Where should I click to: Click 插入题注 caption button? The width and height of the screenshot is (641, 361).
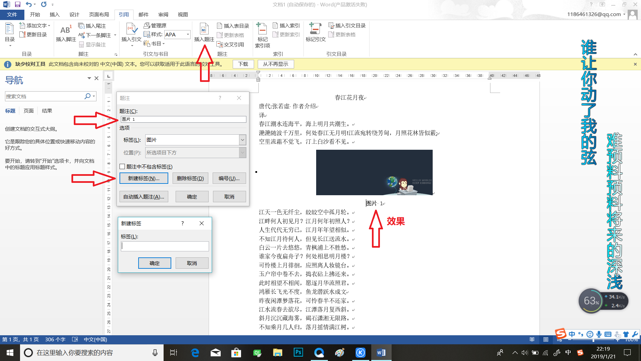pos(204,32)
